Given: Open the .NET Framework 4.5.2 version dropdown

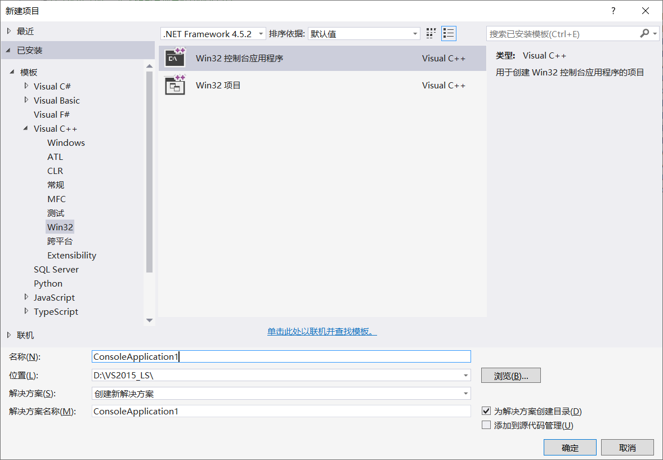Looking at the screenshot, I should [261, 33].
